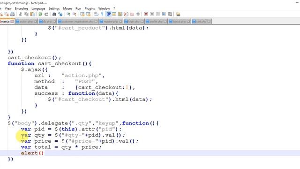Switch to the register.php tab

click(x=111, y=22)
